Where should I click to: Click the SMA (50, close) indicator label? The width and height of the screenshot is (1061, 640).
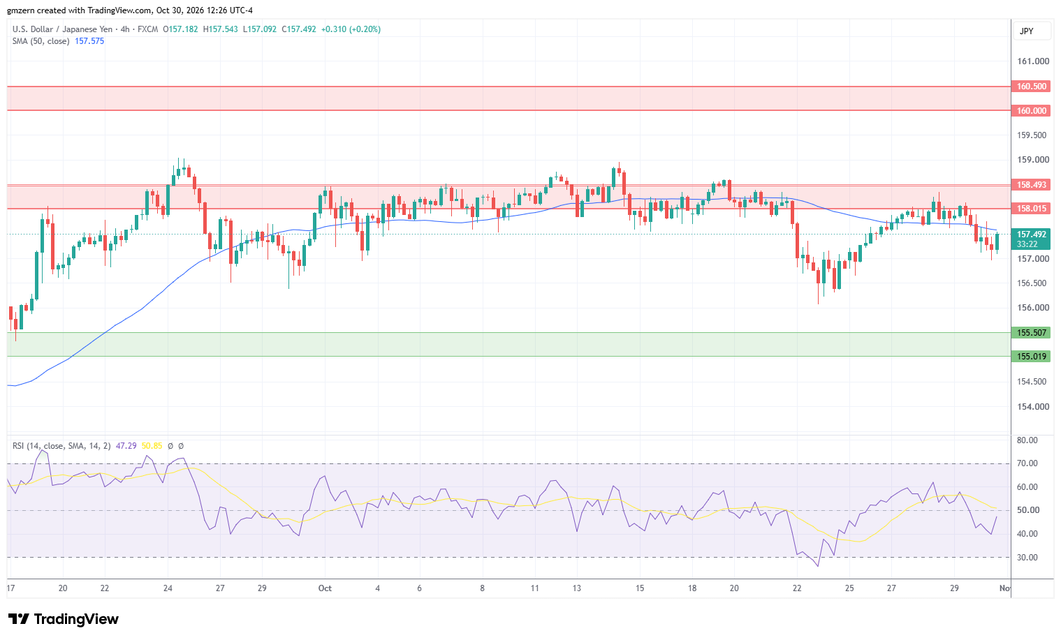(x=41, y=41)
